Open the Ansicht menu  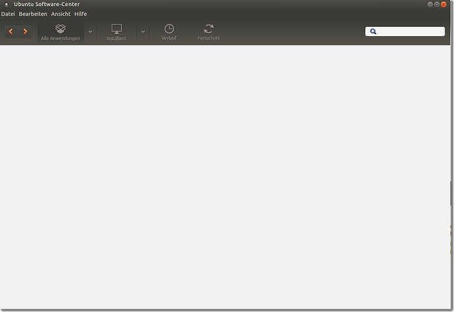(x=61, y=14)
